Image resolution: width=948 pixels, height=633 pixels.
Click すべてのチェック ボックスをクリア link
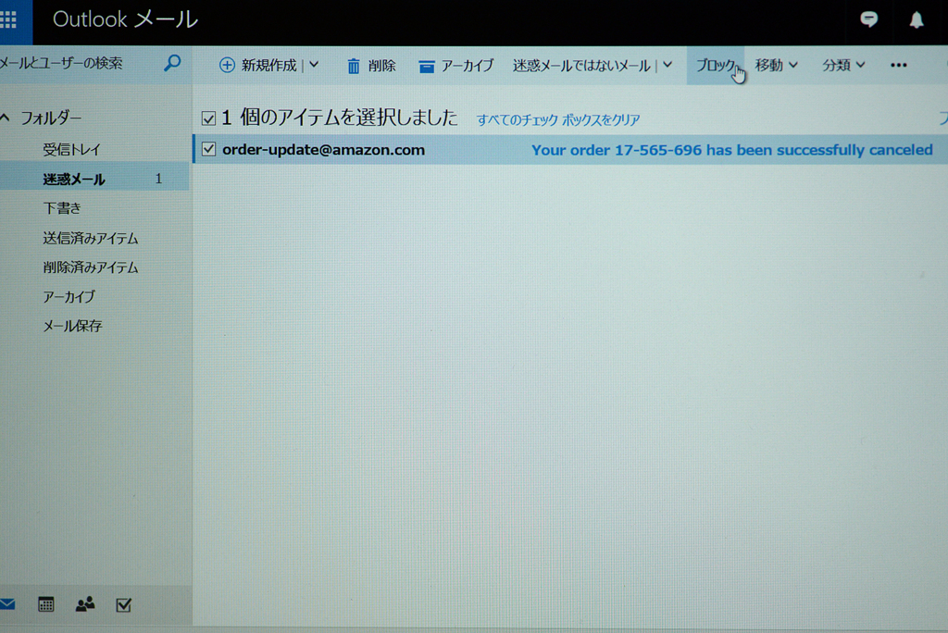[x=558, y=119]
